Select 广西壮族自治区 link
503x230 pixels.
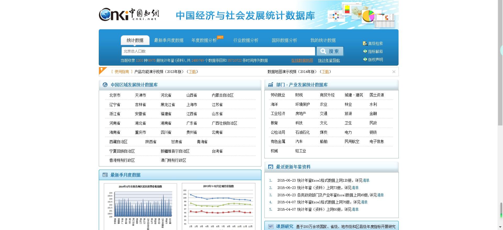coord(225,123)
